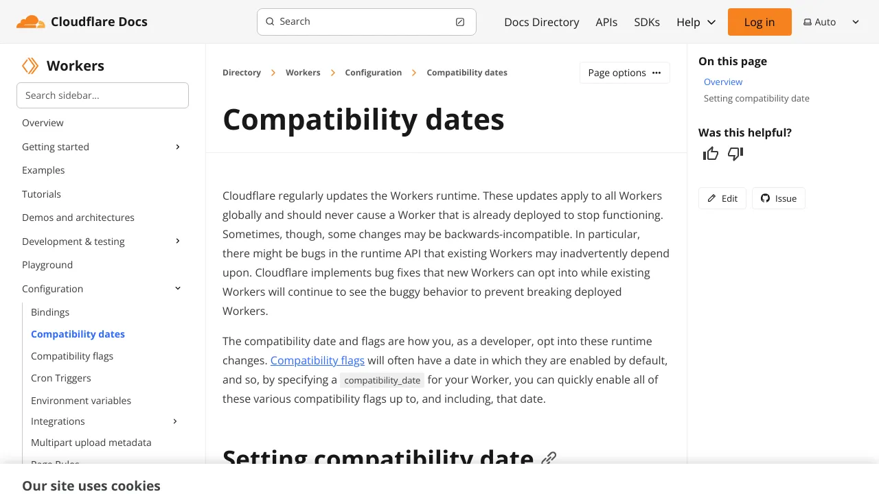Click the thumbs up helpful icon
The width and height of the screenshot is (879, 494).
[711, 154]
